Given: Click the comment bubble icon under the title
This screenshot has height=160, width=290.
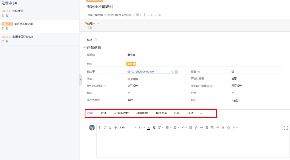Looking at the screenshot, I should pos(137,15).
